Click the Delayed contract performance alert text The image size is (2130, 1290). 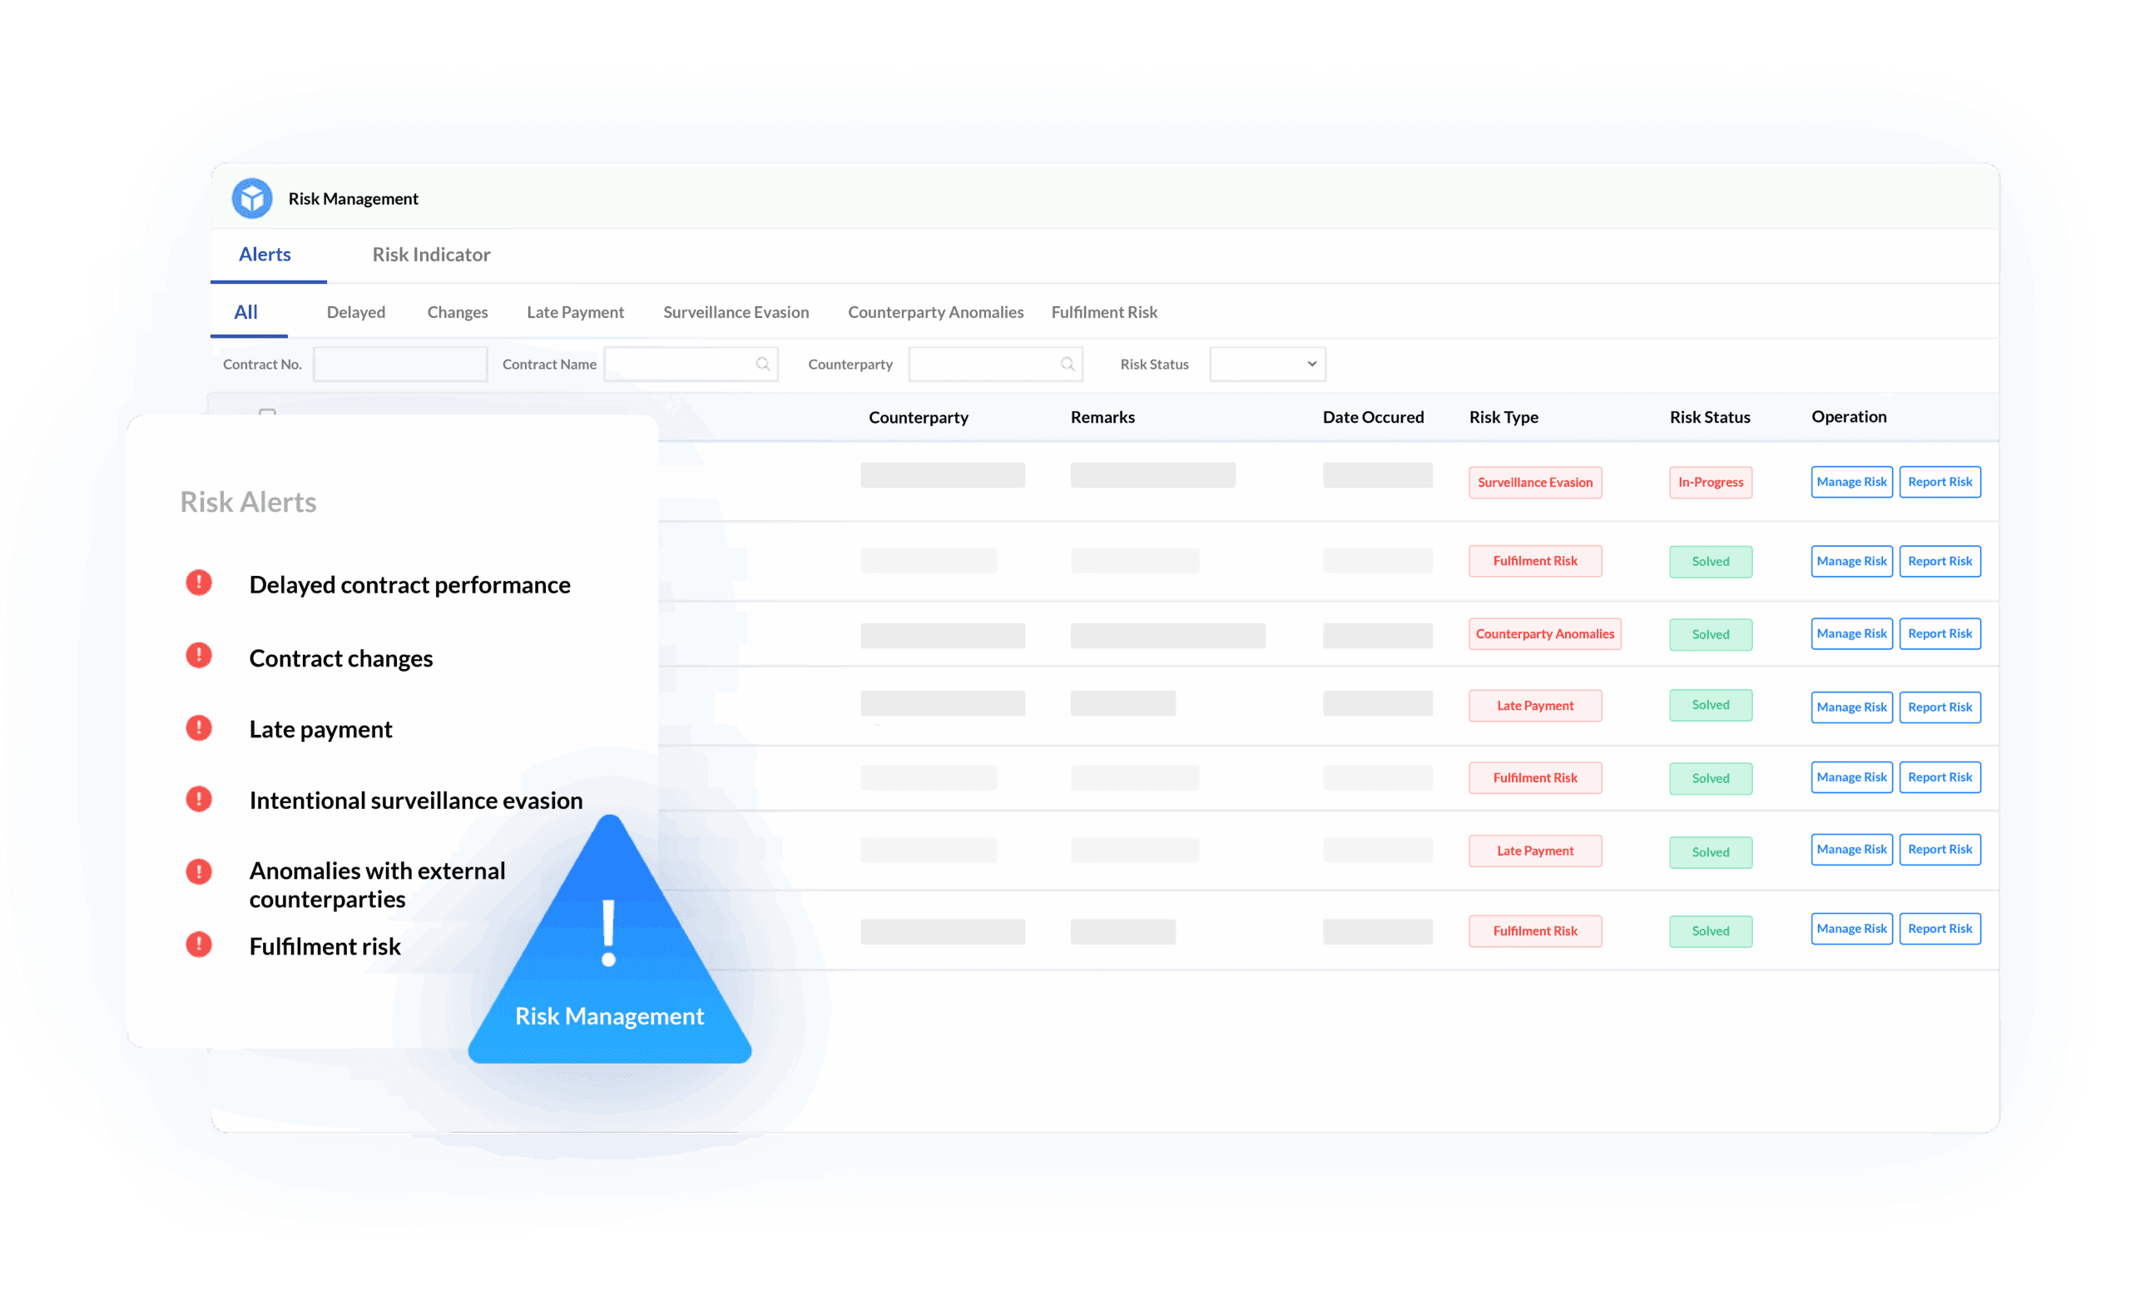[x=409, y=585]
